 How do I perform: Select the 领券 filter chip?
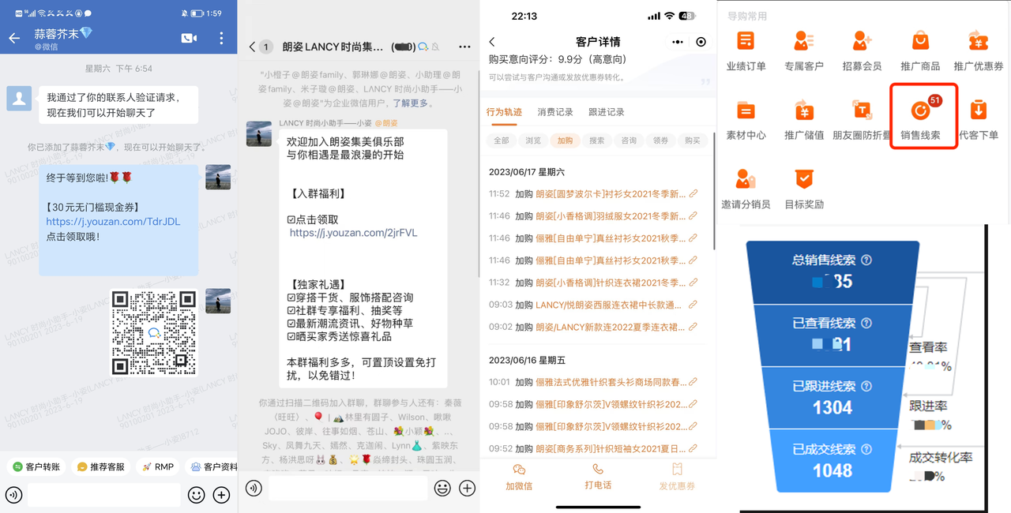[661, 140]
